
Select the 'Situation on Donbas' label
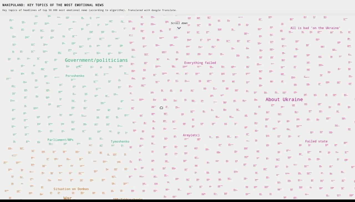(x=71, y=189)
